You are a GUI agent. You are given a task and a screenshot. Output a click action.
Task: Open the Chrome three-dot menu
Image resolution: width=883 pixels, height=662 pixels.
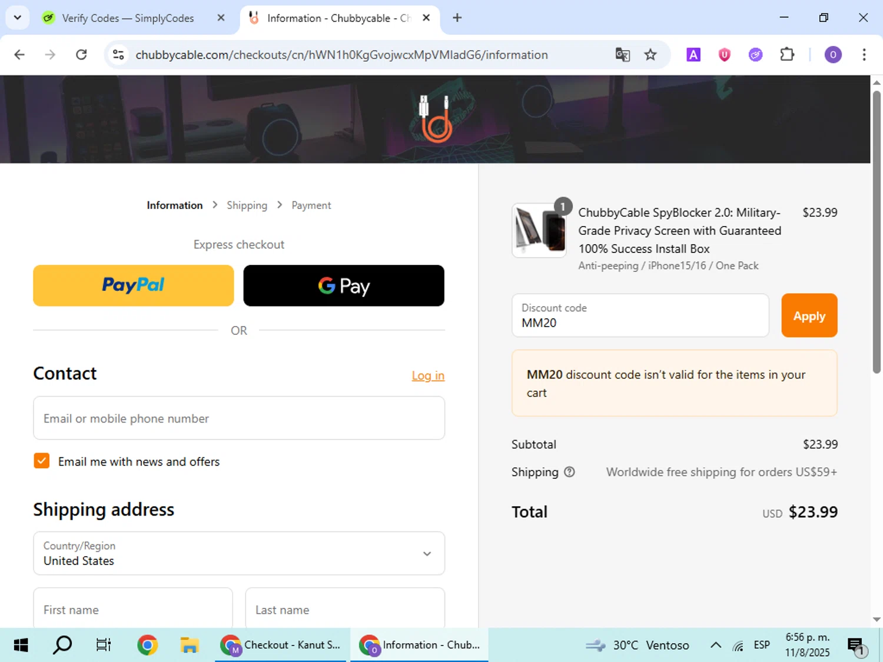(864, 55)
